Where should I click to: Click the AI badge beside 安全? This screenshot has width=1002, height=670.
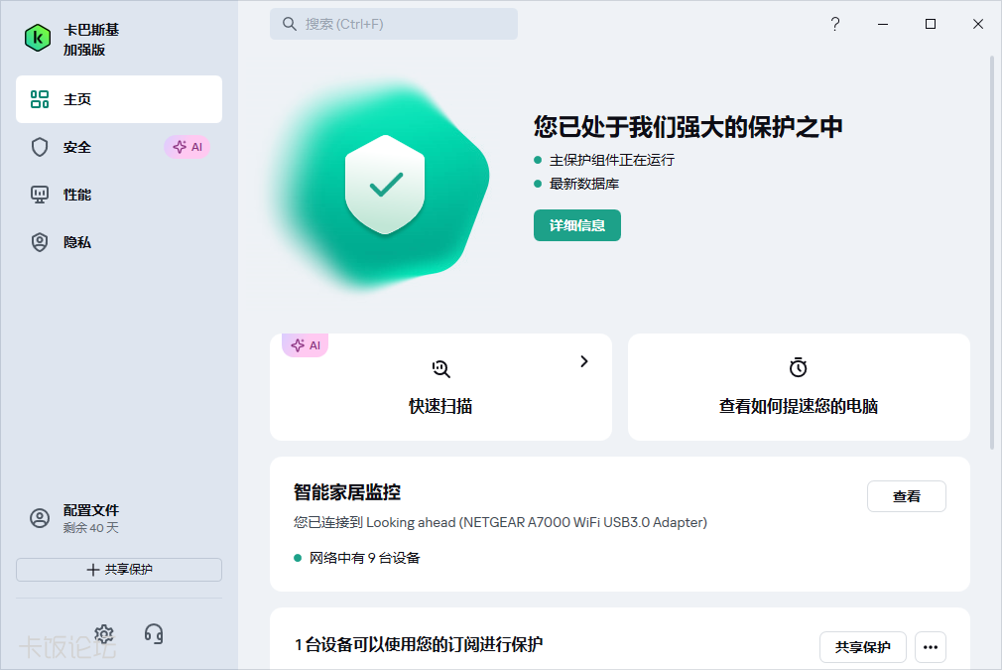point(187,147)
